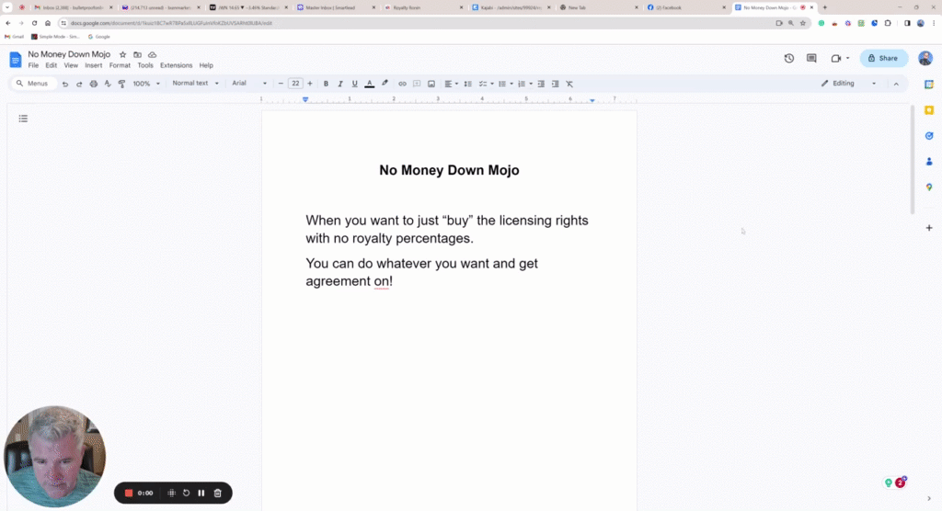Clear formatting with the toolbar icon
Image resolution: width=942 pixels, height=511 pixels.
[569, 84]
